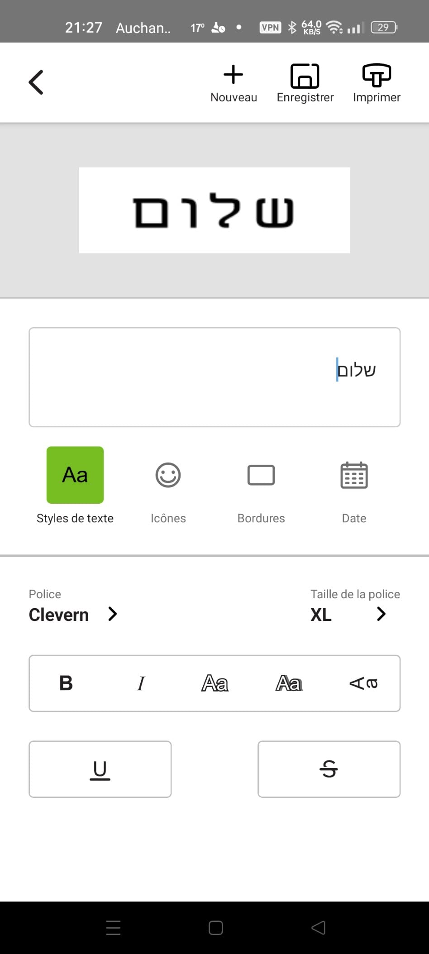Screen dimensions: 429x954
Task: Enable outline text style
Action: tap(214, 683)
